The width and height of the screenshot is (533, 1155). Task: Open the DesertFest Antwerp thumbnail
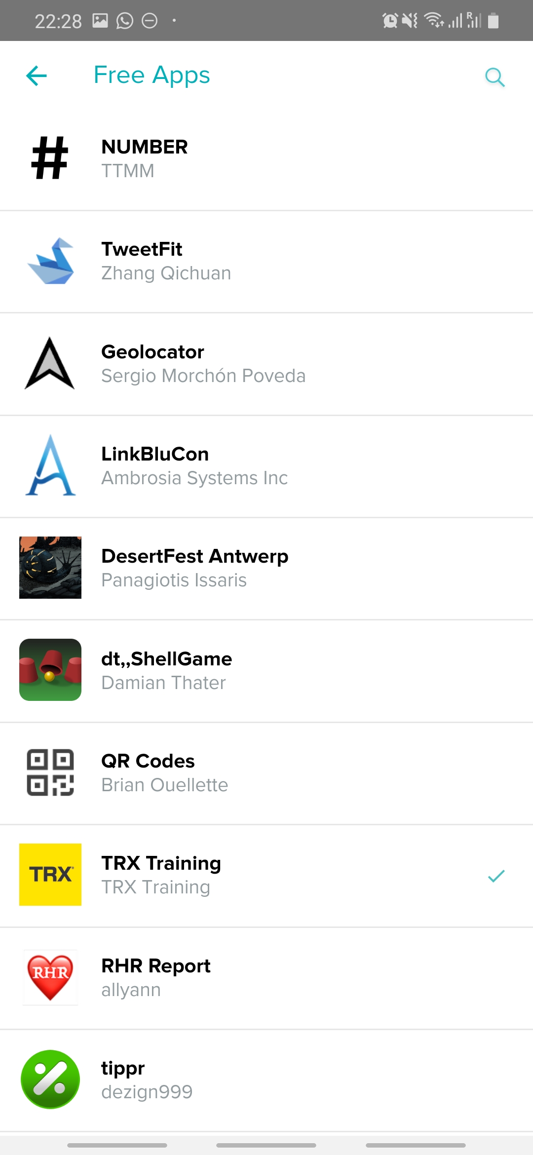[50, 568]
